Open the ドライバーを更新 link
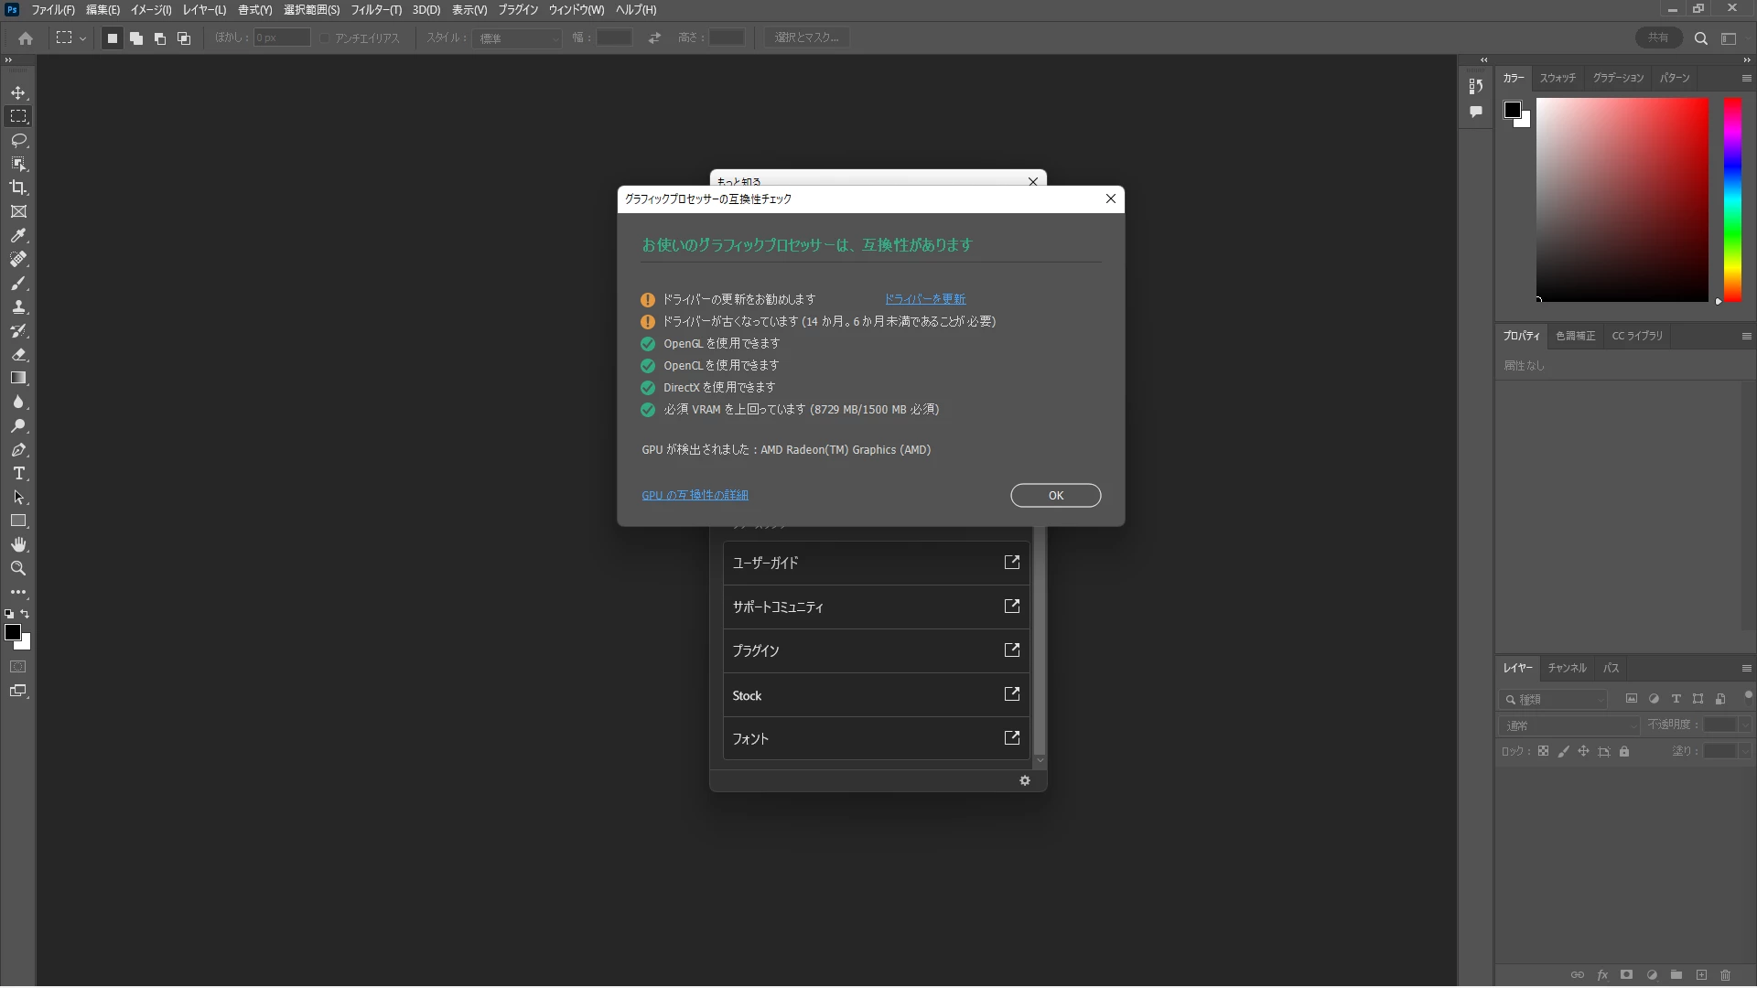Image resolution: width=1757 pixels, height=988 pixels. pos(924,299)
